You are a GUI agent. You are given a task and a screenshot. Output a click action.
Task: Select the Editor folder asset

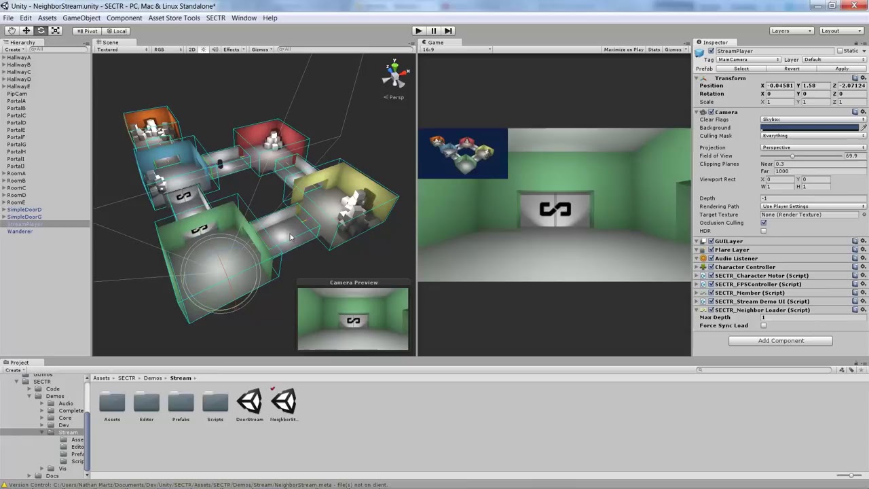point(147,405)
